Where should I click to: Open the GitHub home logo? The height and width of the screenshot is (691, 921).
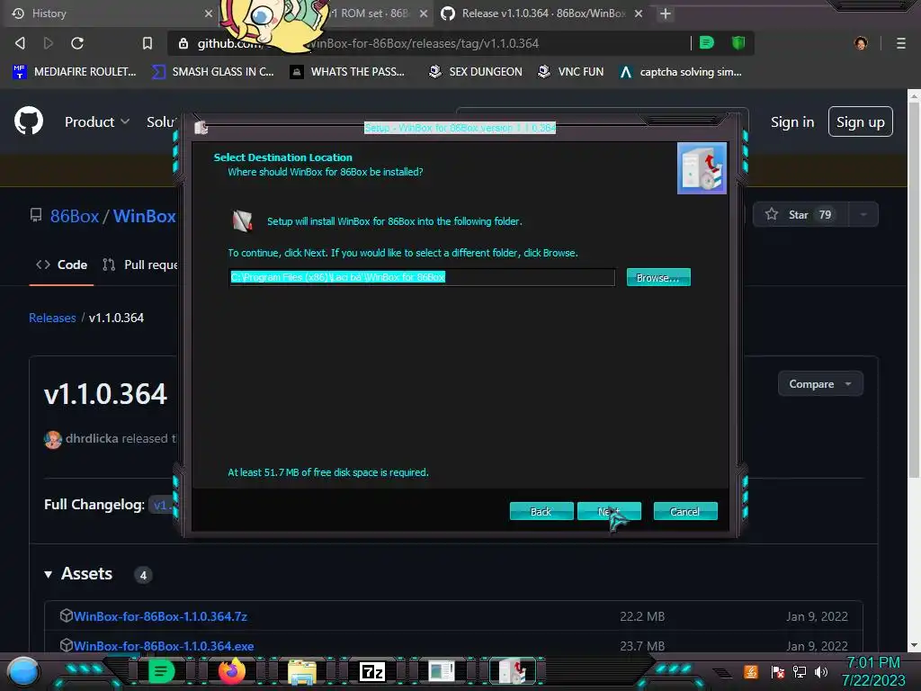click(x=28, y=121)
